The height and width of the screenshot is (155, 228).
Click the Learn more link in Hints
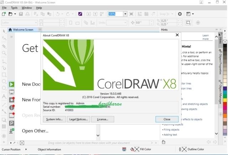[206, 37]
